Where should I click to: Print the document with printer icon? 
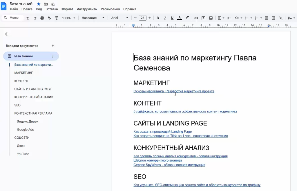[x=42, y=18]
